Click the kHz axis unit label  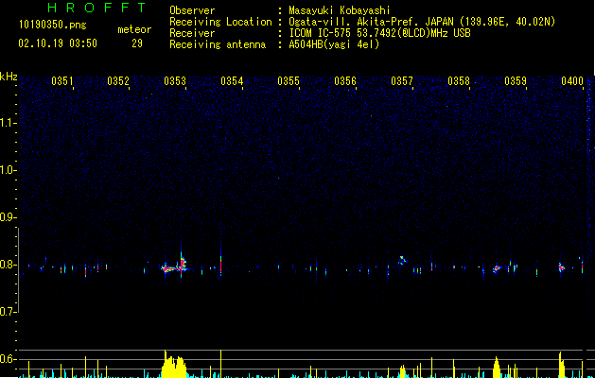[9, 77]
